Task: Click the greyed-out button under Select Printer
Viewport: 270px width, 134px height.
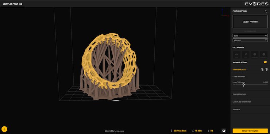Action: [x=250, y=31]
